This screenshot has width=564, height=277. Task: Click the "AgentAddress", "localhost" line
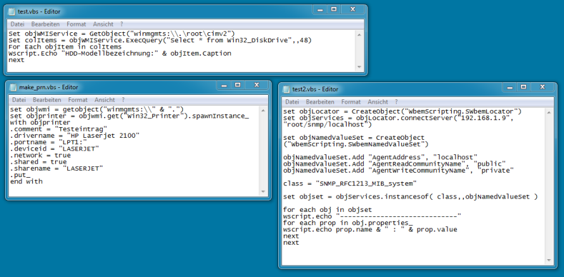click(x=380, y=157)
